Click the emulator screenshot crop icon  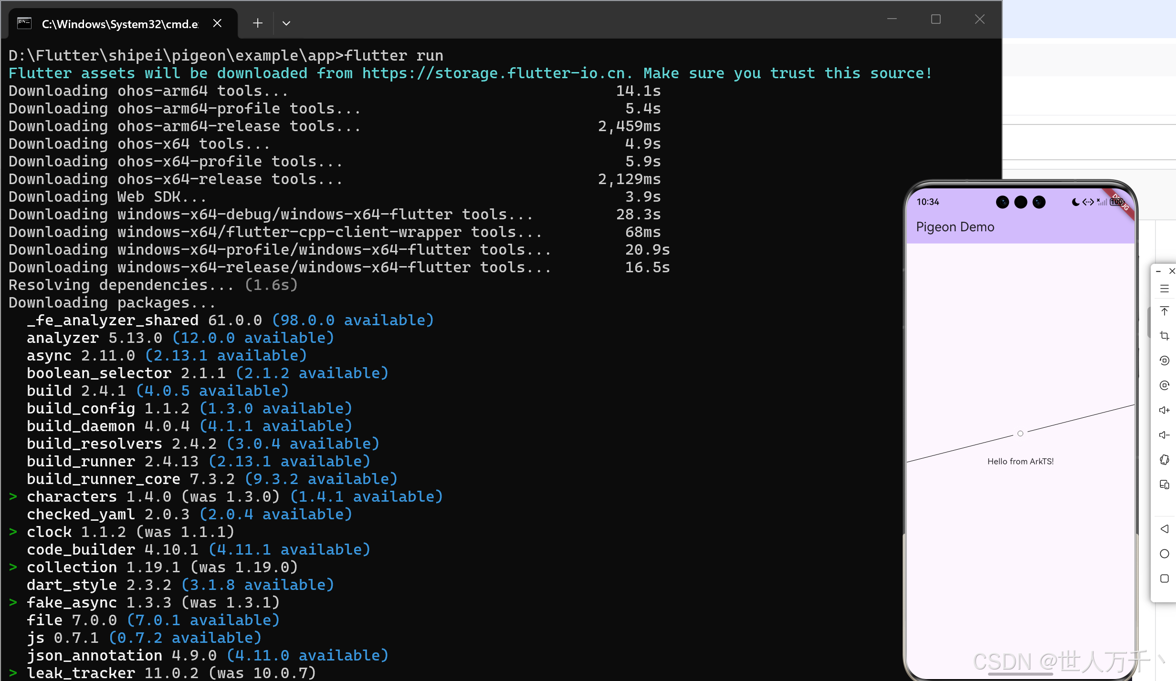[x=1165, y=336]
